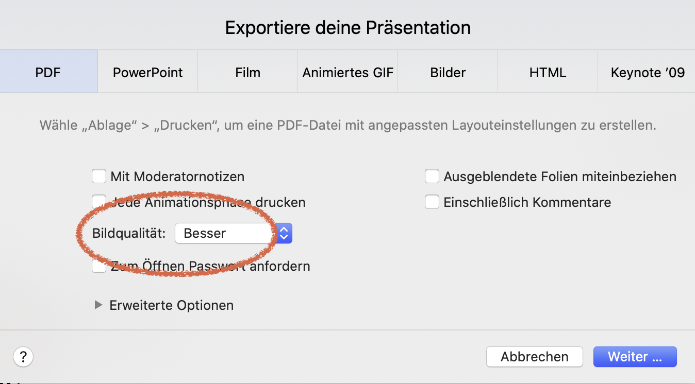Switch to the Keynote '09 tab
This screenshot has height=384, width=695.
tap(647, 73)
